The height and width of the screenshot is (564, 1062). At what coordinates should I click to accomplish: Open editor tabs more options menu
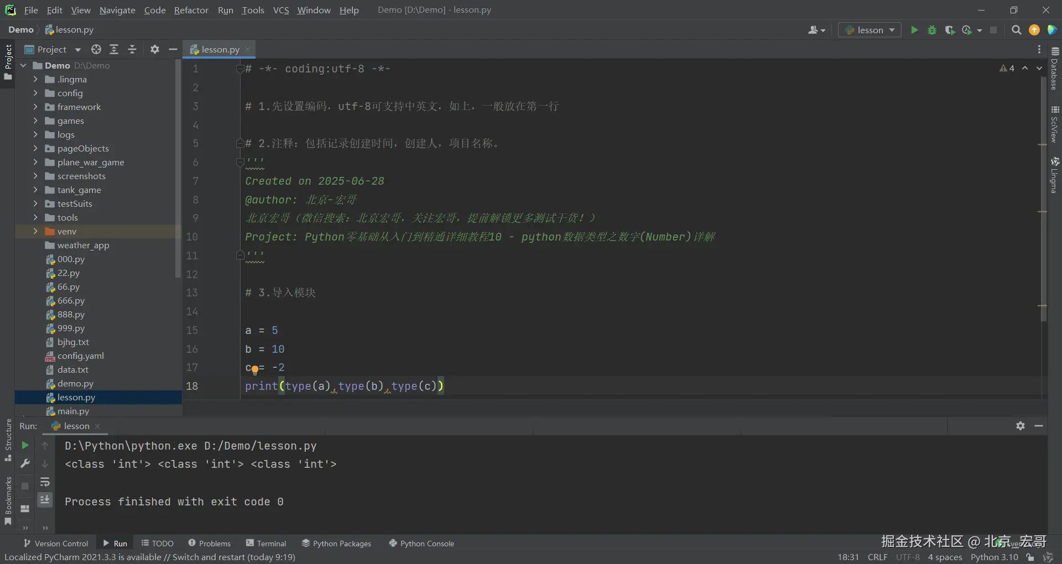1039,49
